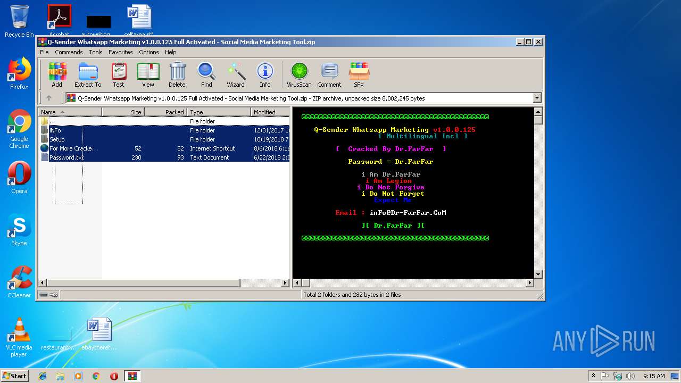
Task: Open the autowriting desktop file
Action: tap(99, 26)
